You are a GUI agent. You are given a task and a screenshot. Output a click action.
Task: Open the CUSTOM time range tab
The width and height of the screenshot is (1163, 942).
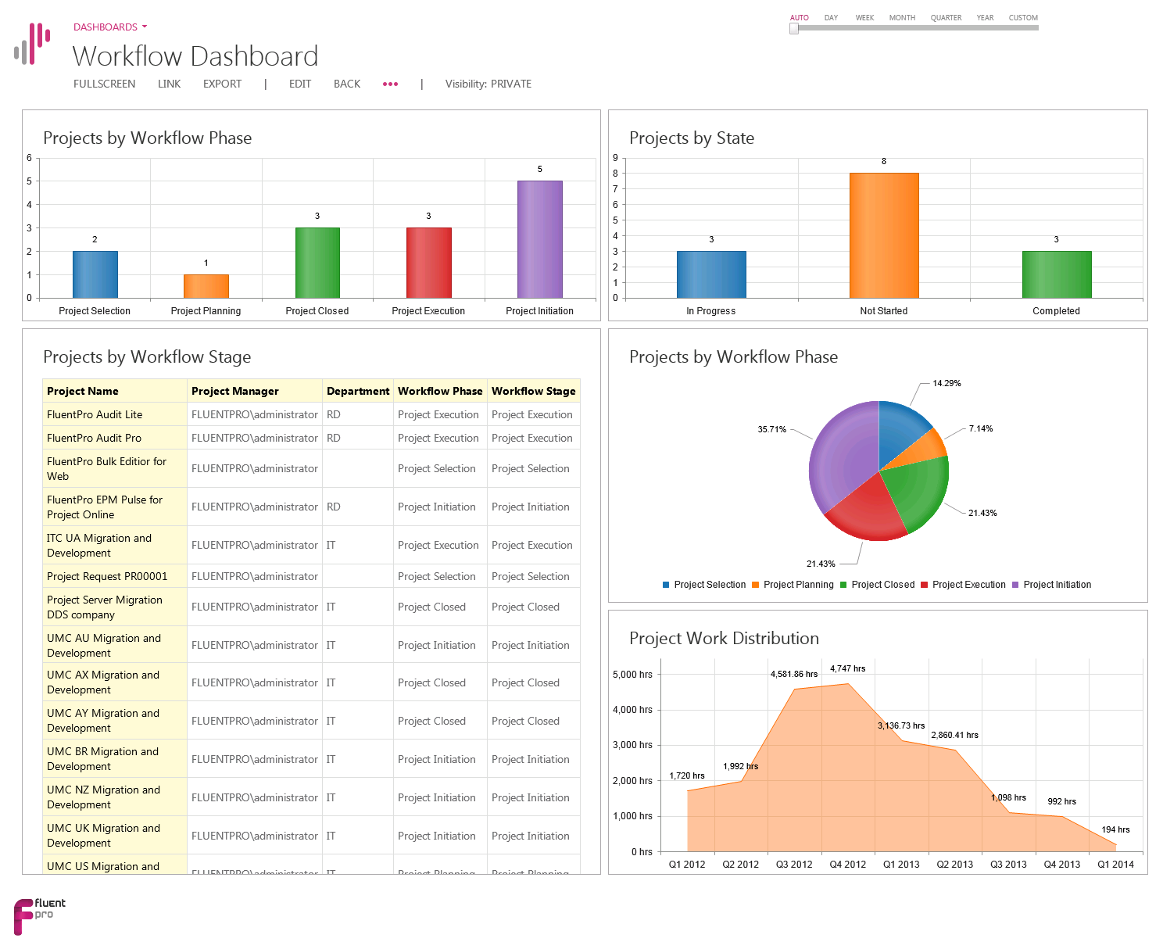point(1022,17)
